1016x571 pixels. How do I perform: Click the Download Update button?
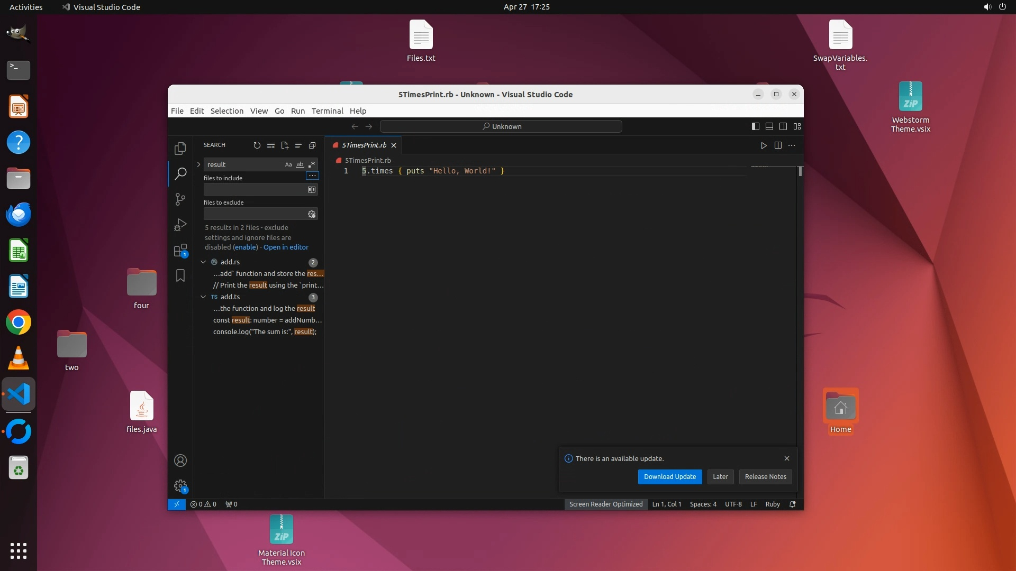click(669, 476)
